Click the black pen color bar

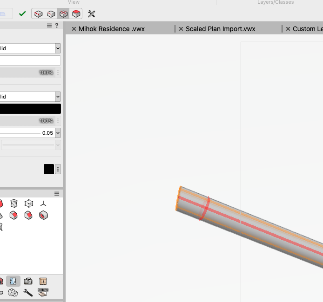coord(30,109)
